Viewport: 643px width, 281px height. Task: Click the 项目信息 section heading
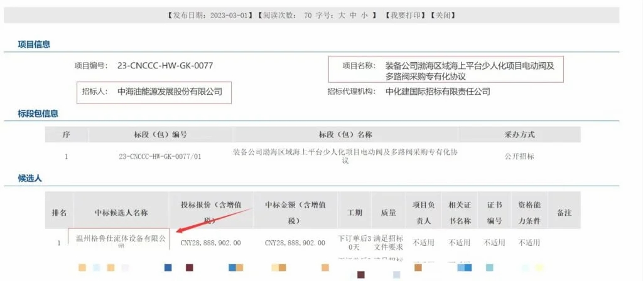34,45
